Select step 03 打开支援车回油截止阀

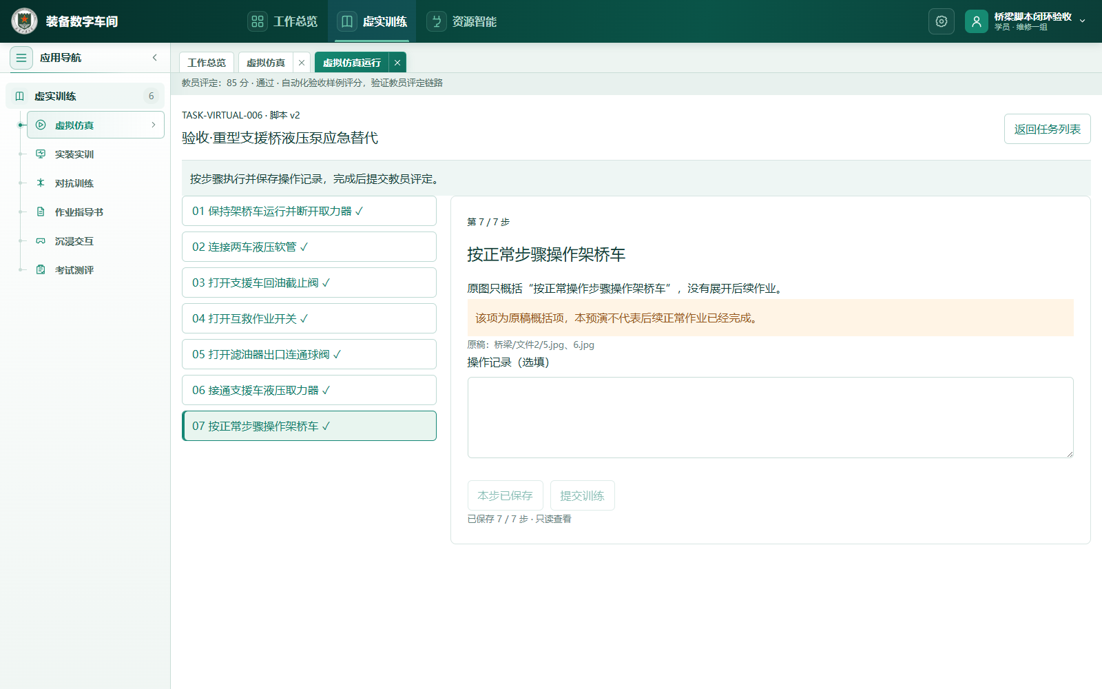pyautogui.click(x=309, y=282)
